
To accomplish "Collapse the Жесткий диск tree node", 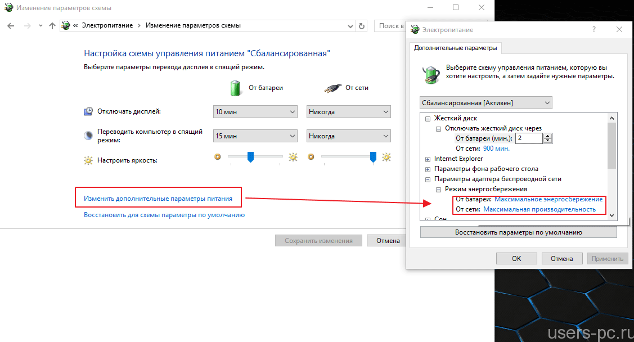I will pyautogui.click(x=428, y=119).
